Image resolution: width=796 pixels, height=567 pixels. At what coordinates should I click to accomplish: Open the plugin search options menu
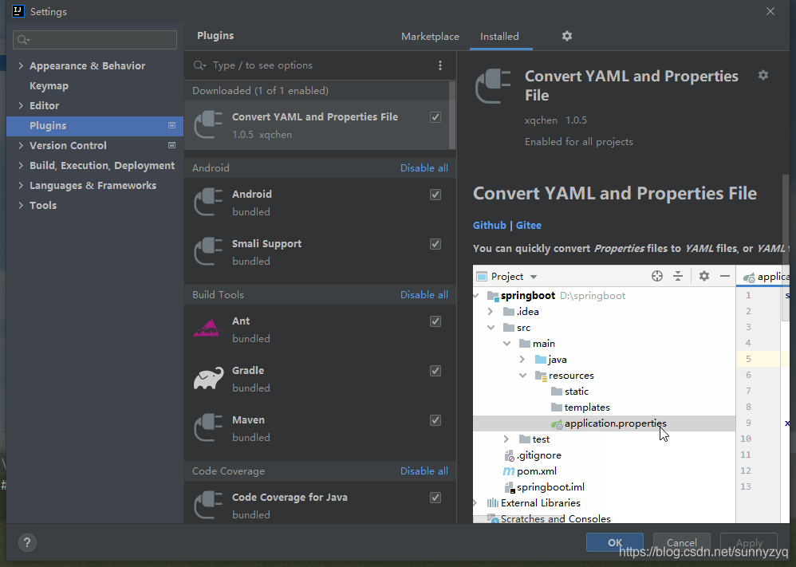440,65
